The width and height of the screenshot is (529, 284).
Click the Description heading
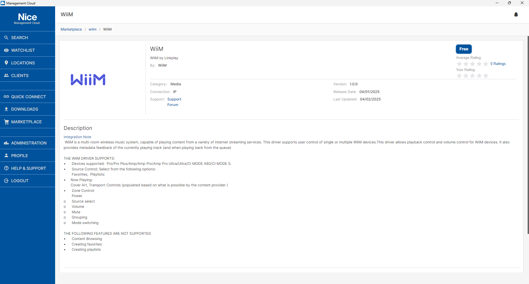[x=78, y=128]
